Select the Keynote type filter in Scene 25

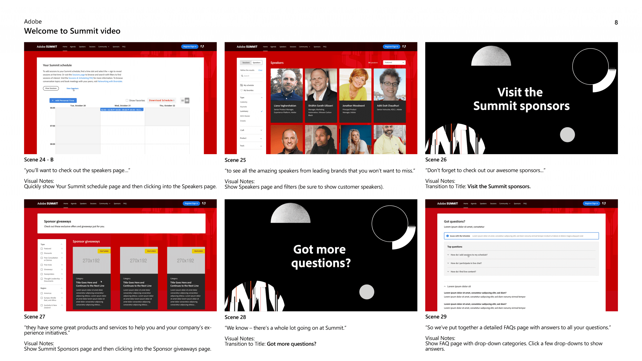(x=244, y=107)
